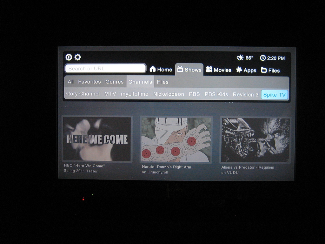325x244 pixels.
Task: Click the flower icon beside Apps
Action: coord(239,70)
